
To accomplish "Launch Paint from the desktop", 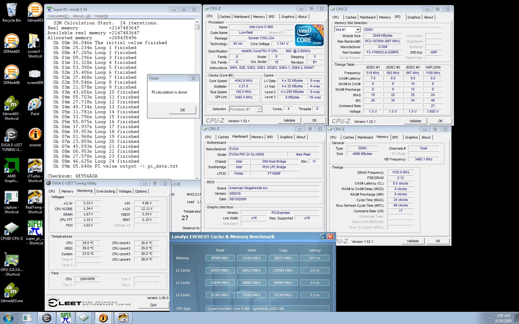I will click(x=35, y=106).
